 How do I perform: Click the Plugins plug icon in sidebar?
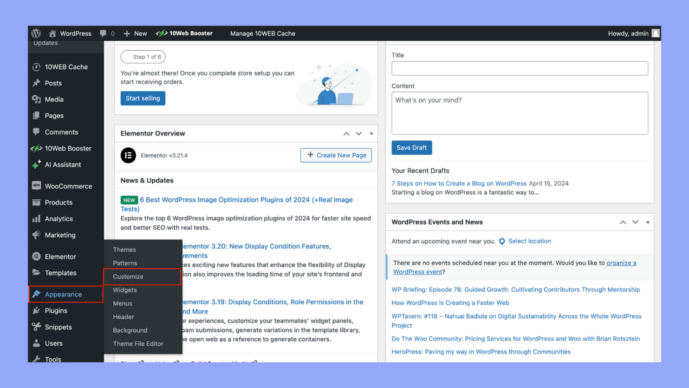pyautogui.click(x=37, y=310)
